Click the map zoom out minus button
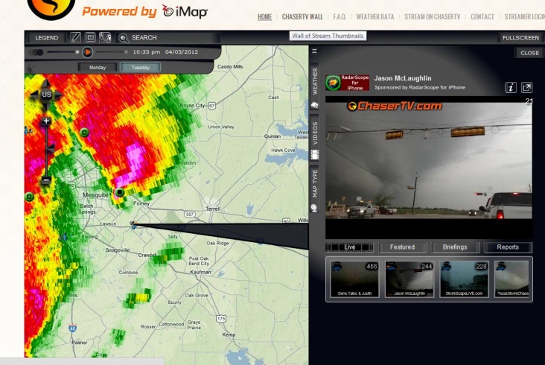 [x=46, y=180]
